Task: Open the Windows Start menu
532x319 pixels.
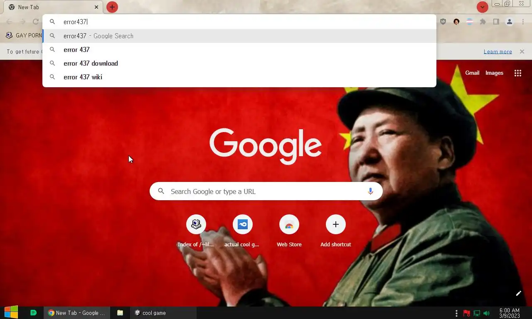Action: click(x=11, y=312)
